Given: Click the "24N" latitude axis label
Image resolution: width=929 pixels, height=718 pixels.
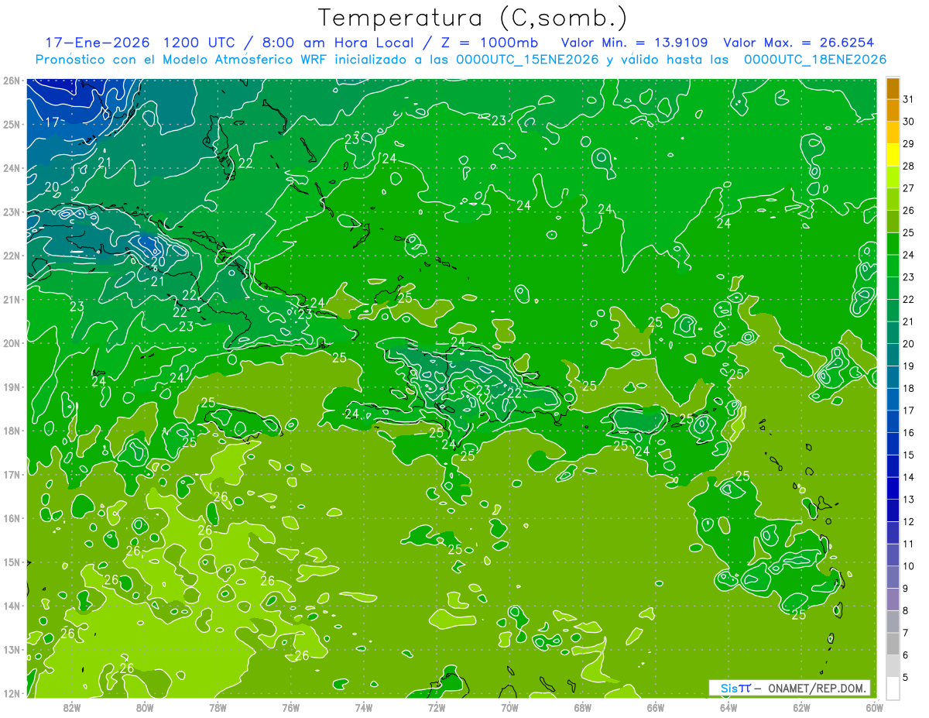Looking at the screenshot, I should 12,168.
